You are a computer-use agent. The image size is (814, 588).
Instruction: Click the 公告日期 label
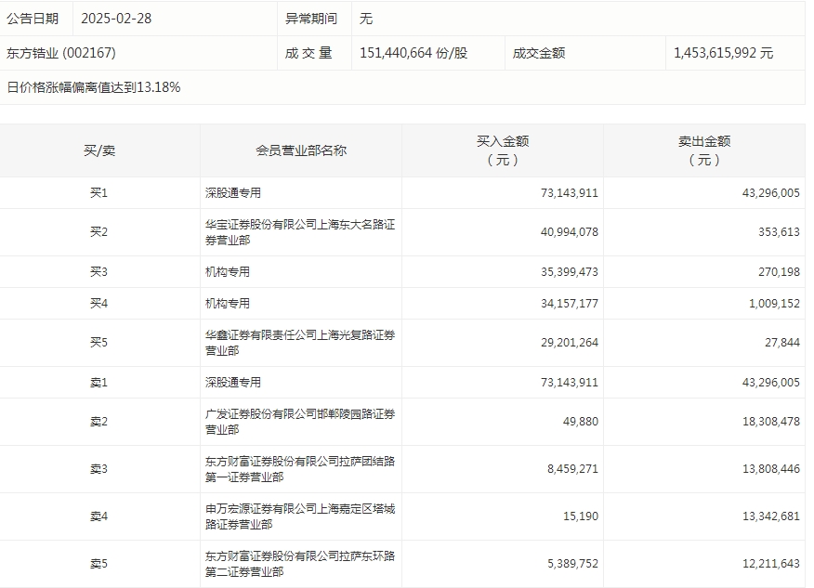33,19
